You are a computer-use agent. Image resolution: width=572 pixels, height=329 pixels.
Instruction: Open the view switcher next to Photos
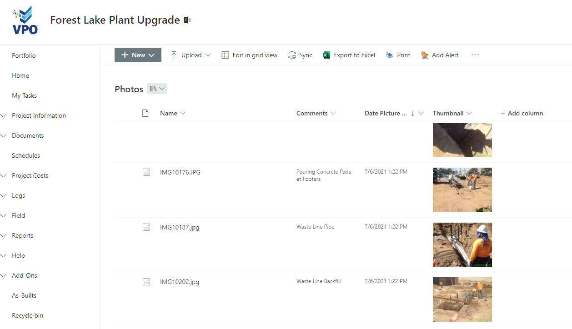pyautogui.click(x=157, y=88)
